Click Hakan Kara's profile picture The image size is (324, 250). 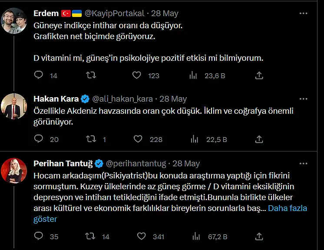(14, 106)
